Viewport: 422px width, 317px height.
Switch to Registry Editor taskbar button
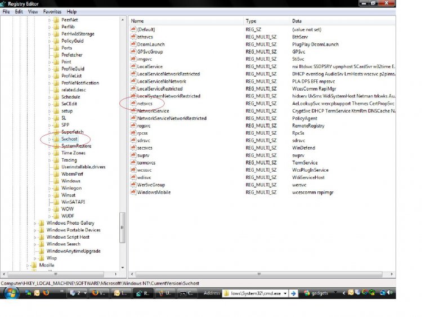(x=143, y=293)
